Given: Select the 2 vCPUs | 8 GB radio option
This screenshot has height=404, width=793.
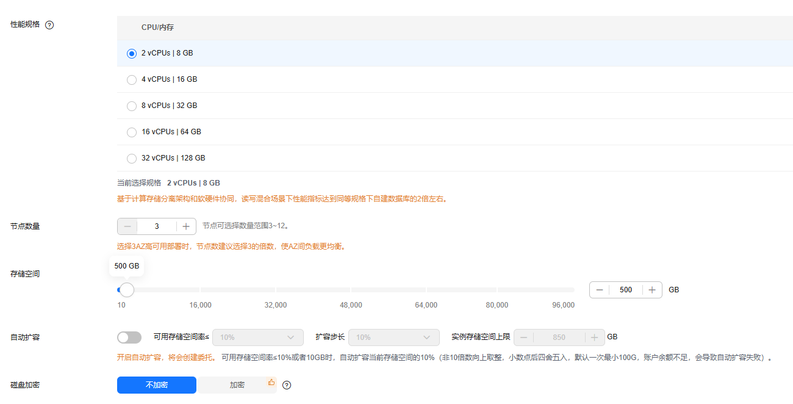Looking at the screenshot, I should [132, 54].
